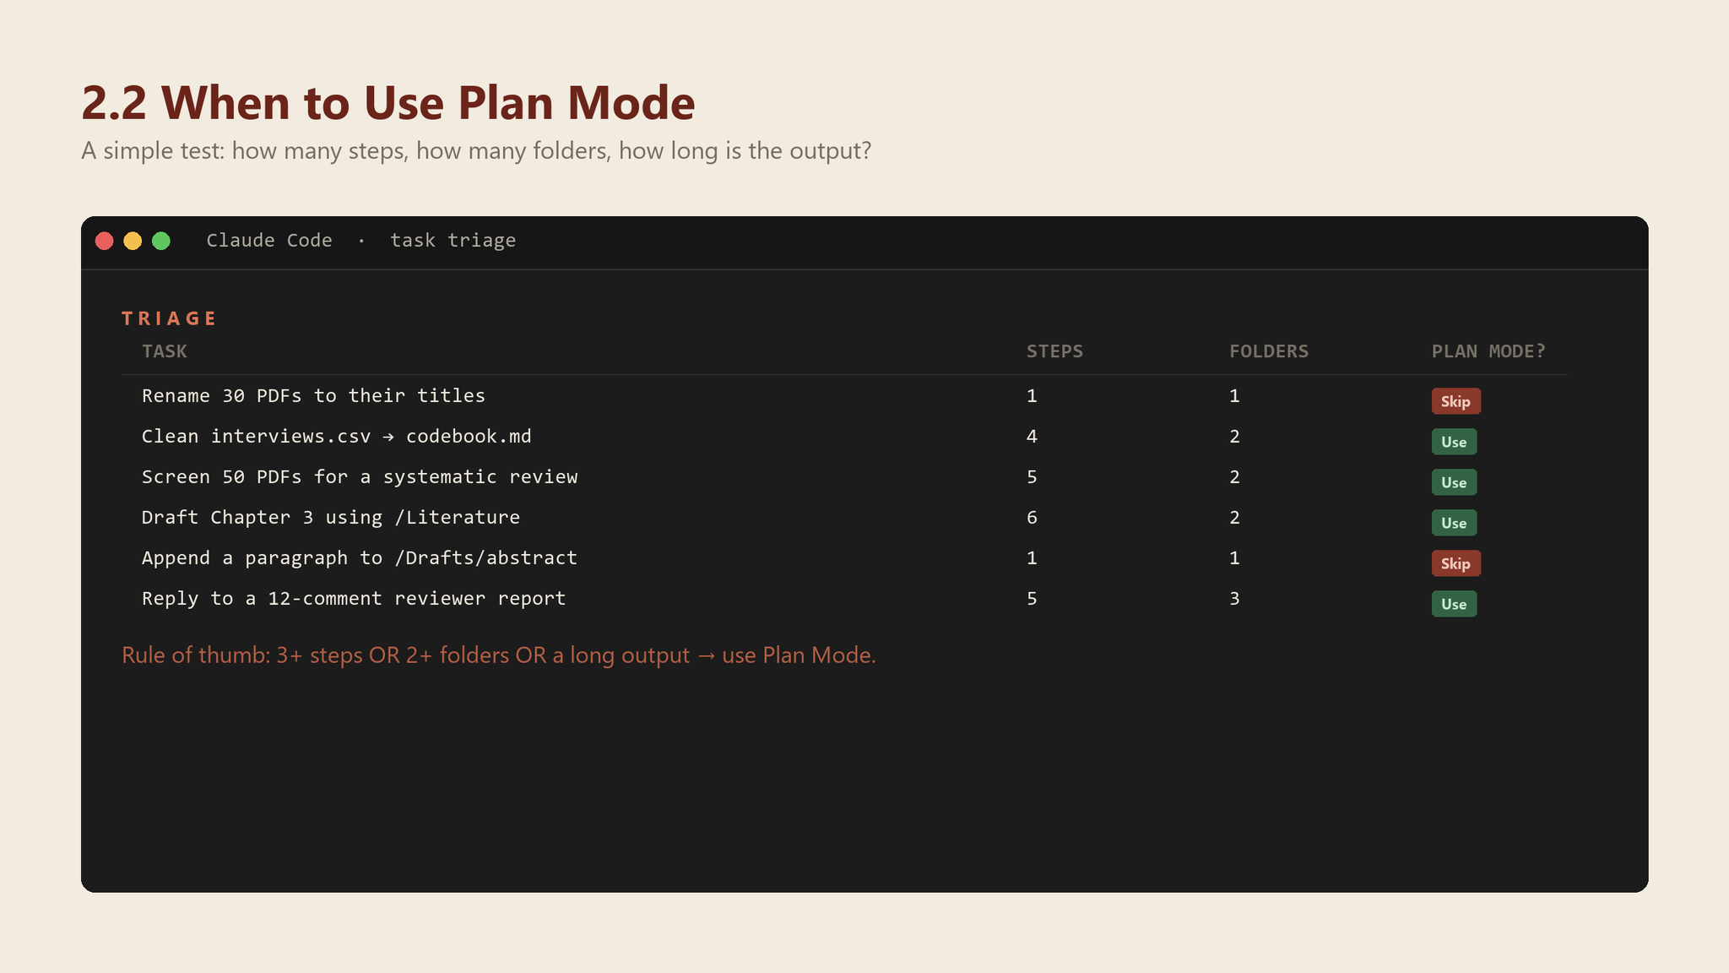Click the STEPS column header
The width and height of the screenshot is (1729, 973).
[1054, 351]
